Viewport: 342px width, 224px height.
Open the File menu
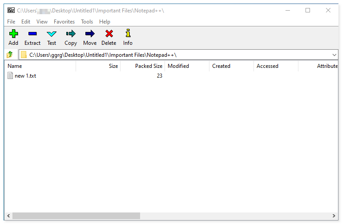pyautogui.click(x=11, y=22)
